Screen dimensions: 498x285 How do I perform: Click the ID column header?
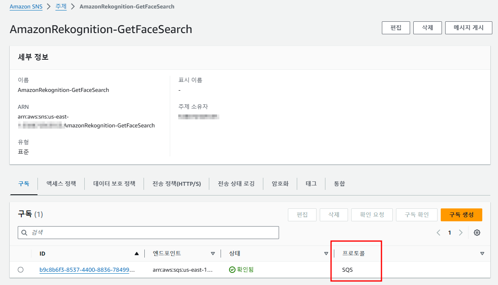click(42, 254)
